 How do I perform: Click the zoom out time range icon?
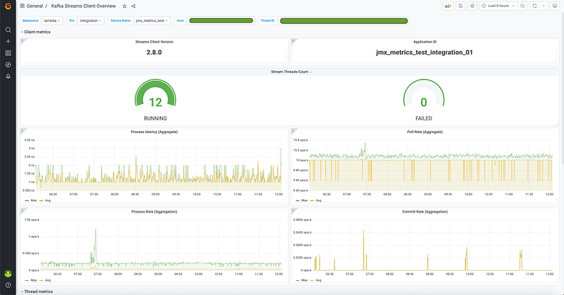tap(522, 6)
